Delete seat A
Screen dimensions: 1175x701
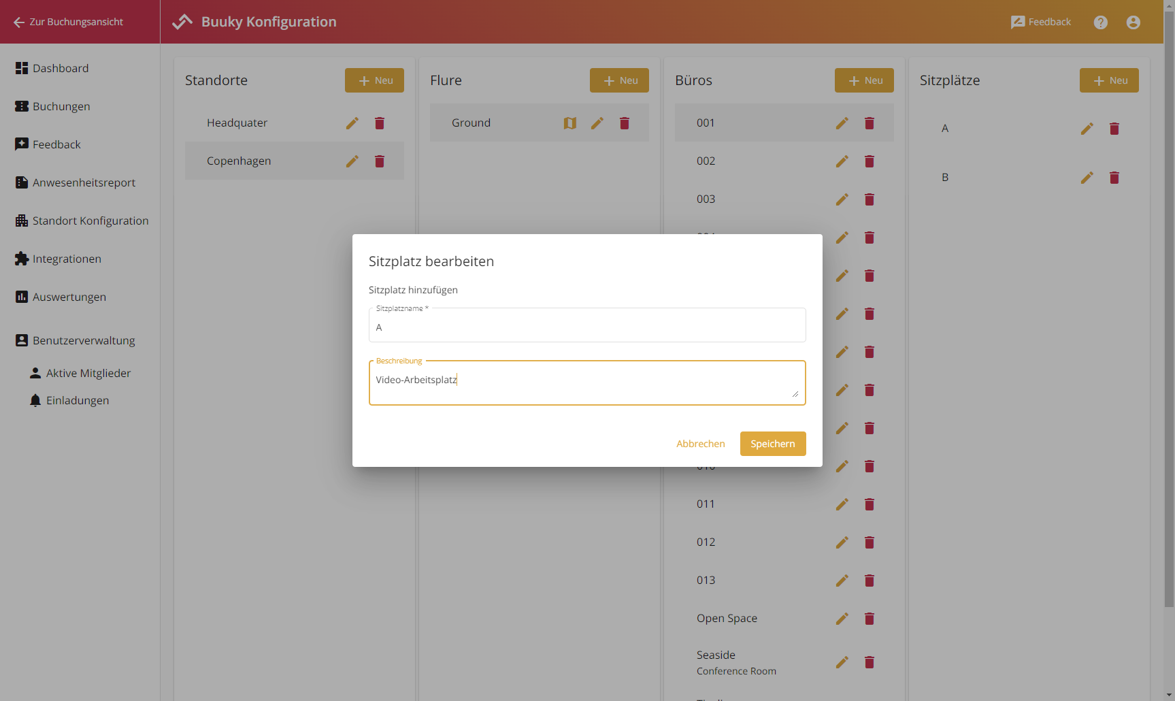pos(1114,129)
